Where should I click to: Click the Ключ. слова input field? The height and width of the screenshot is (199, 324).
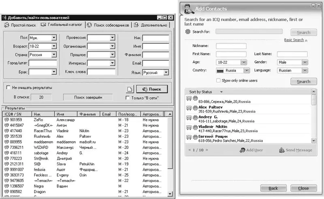click(101, 72)
